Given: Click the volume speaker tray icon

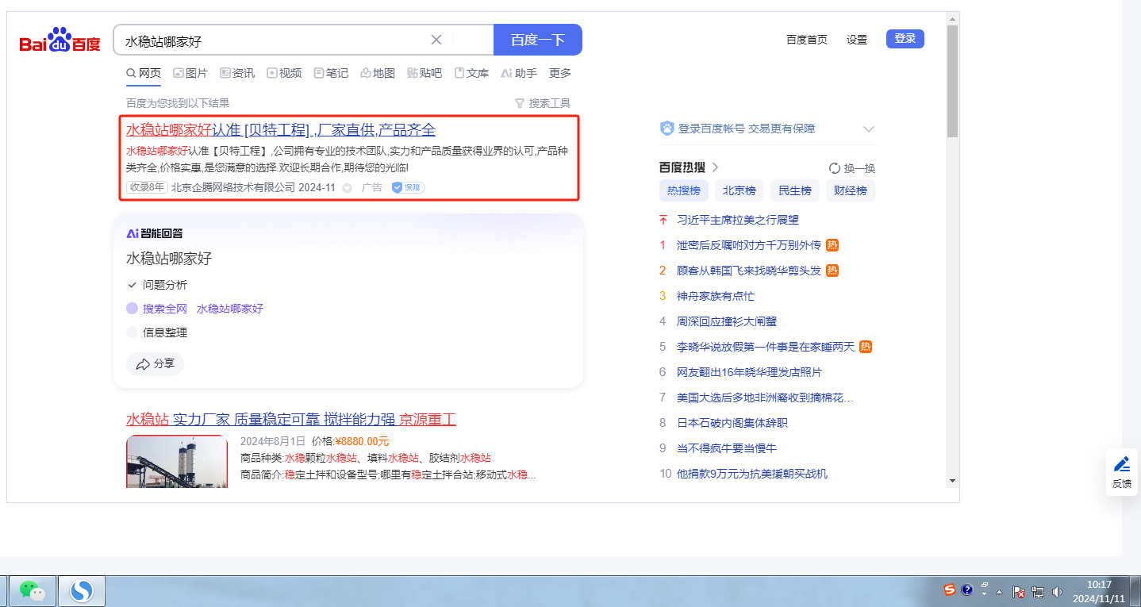Looking at the screenshot, I should click(x=1057, y=592).
